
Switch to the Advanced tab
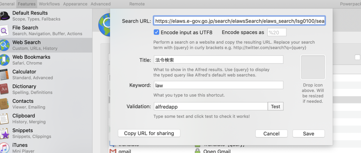click(x=100, y=4)
